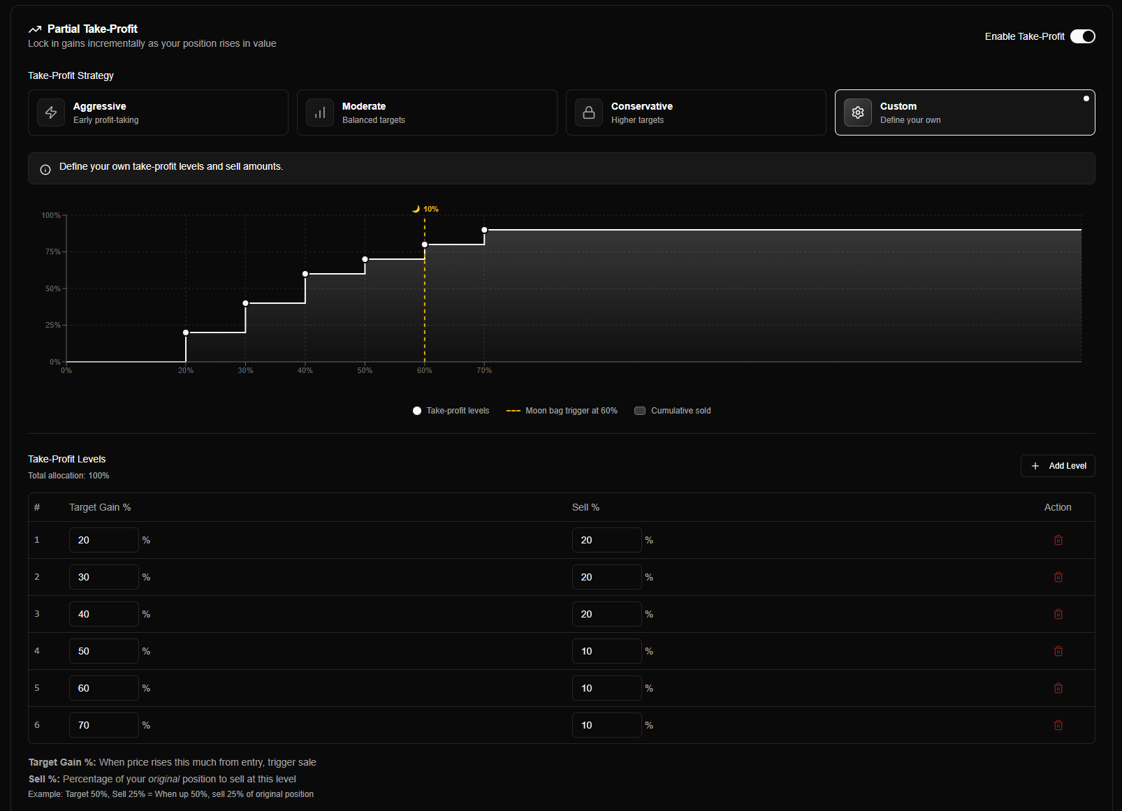Click the Target Gain input in row 2
This screenshot has width=1122, height=811.
103,577
